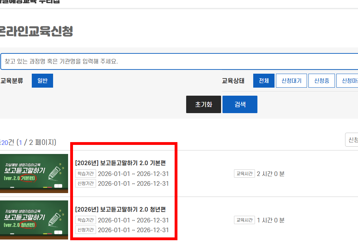Enable the 신청중 status filter
Screen dimensions: 358x243
pyautogui.click(x=321, y=80)
